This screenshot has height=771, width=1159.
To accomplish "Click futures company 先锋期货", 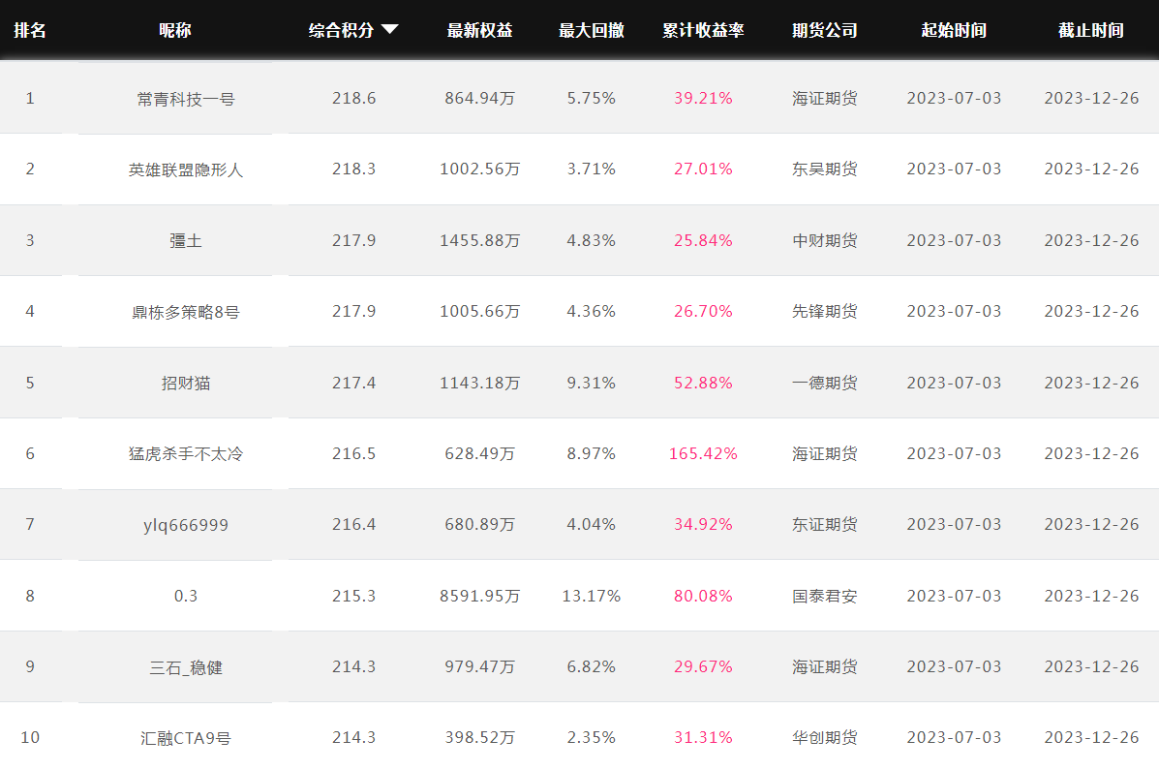I will pyautogui.click(x=825, y=312).
